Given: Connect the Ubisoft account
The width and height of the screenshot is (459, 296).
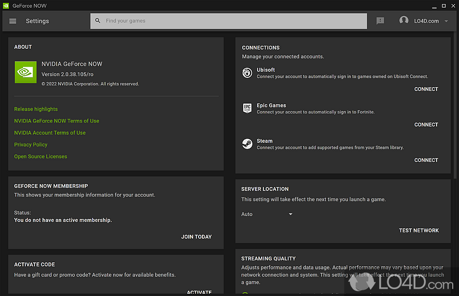Looking at the screenshot, I should [x=426, y=89].
